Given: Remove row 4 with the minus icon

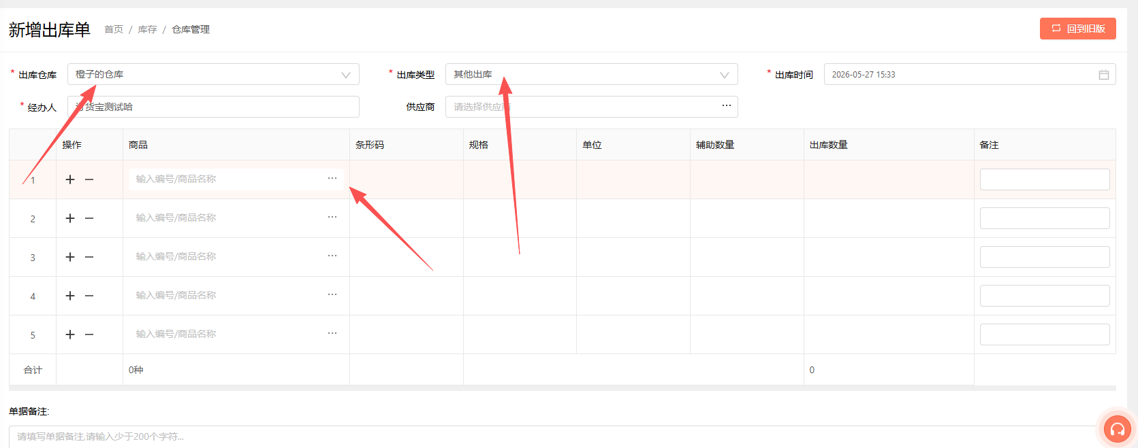Looking at the screenshot, I should click(x=89, y=296).
